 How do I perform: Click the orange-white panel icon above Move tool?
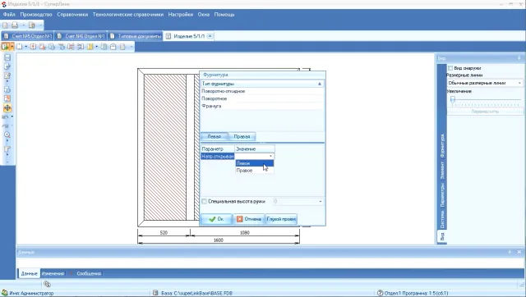[x=7, y=98]
